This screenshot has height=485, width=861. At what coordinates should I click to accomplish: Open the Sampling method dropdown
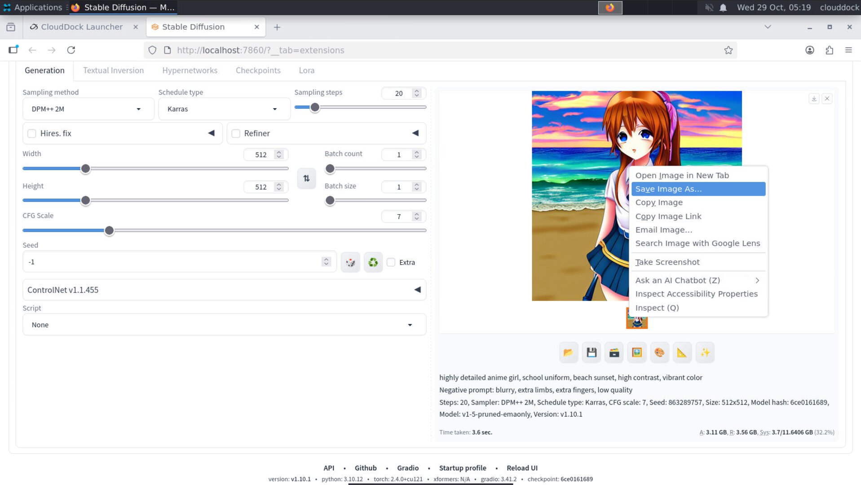click(x=88, y=109)
